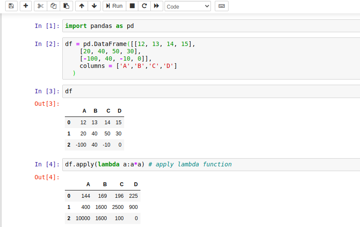Screen dimensions: 360x227
Task: Click the In [3]: prompt
Action: pyautogui.click(x=47, y=91)
